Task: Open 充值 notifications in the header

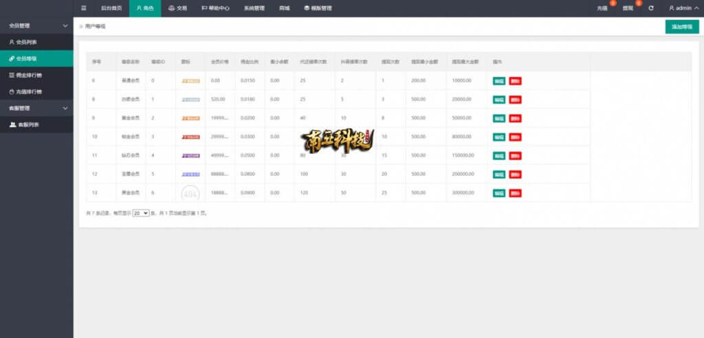Action: click(602, 8)
